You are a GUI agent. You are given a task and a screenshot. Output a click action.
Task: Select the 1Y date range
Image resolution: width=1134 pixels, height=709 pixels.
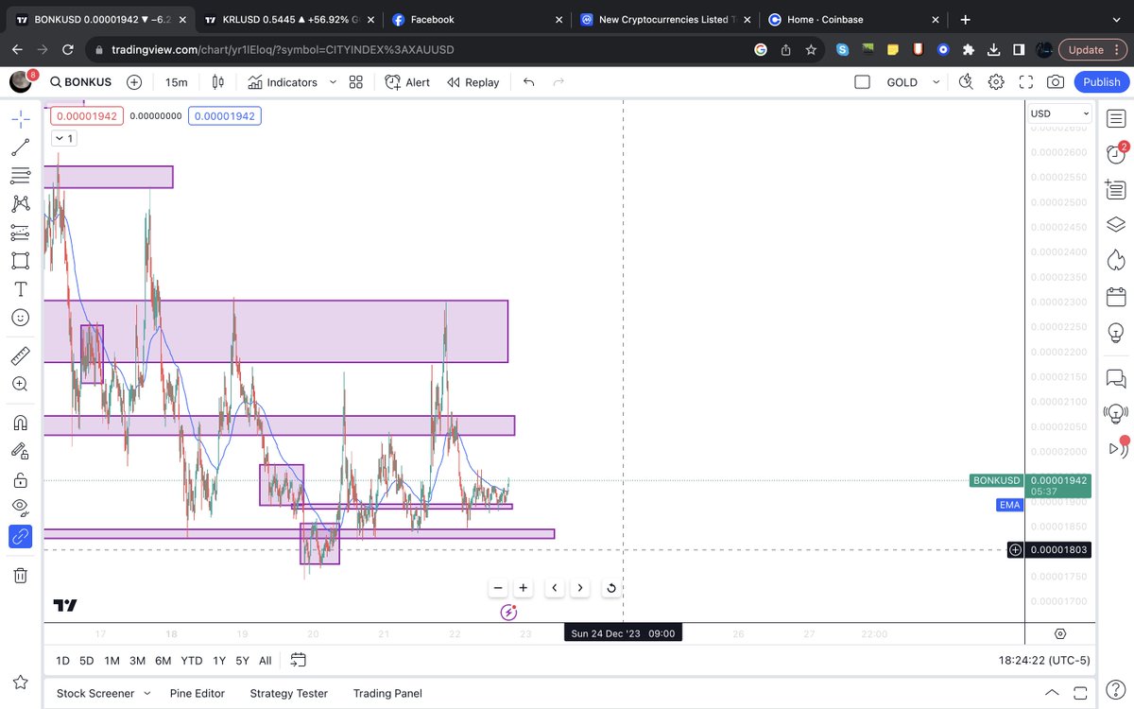pos(219,660)
